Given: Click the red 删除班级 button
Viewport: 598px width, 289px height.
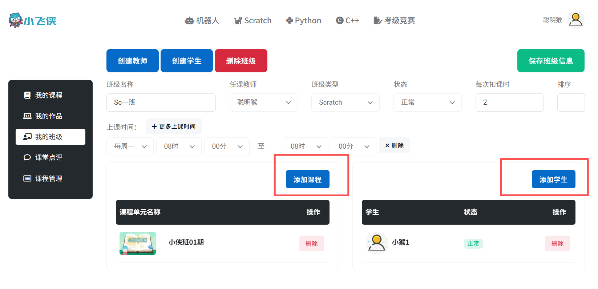Looking at the screenshot, I should (x=241, y=61).
